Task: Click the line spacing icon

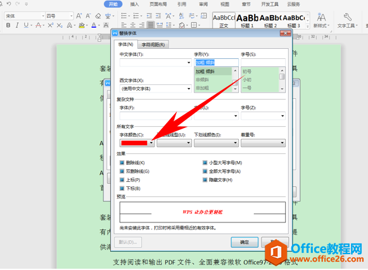Action: coord(168,25)
